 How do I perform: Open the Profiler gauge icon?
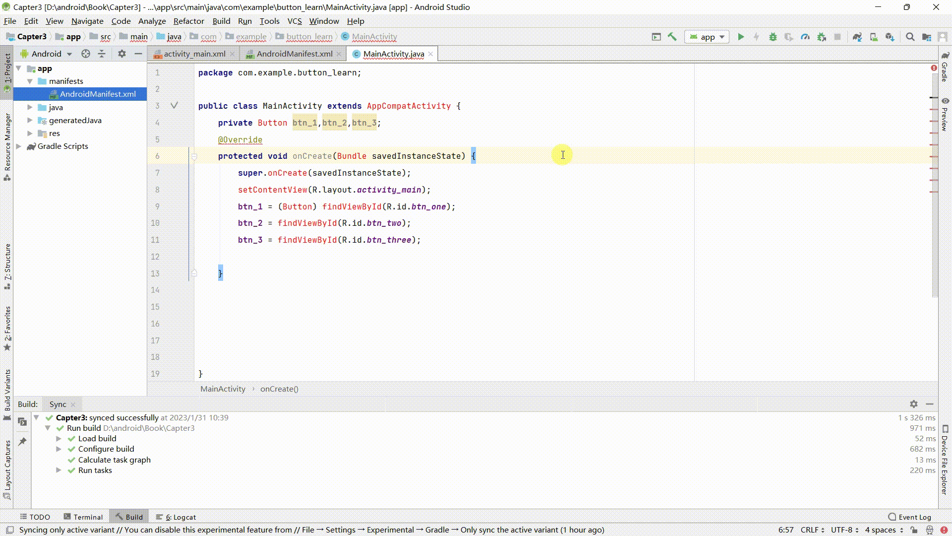[x=805, y=37]
